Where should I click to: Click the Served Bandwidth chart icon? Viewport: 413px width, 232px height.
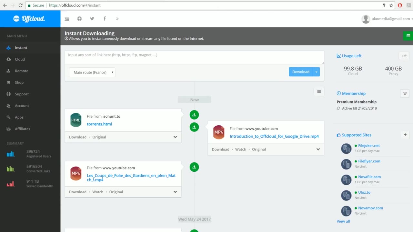point(11,184)
